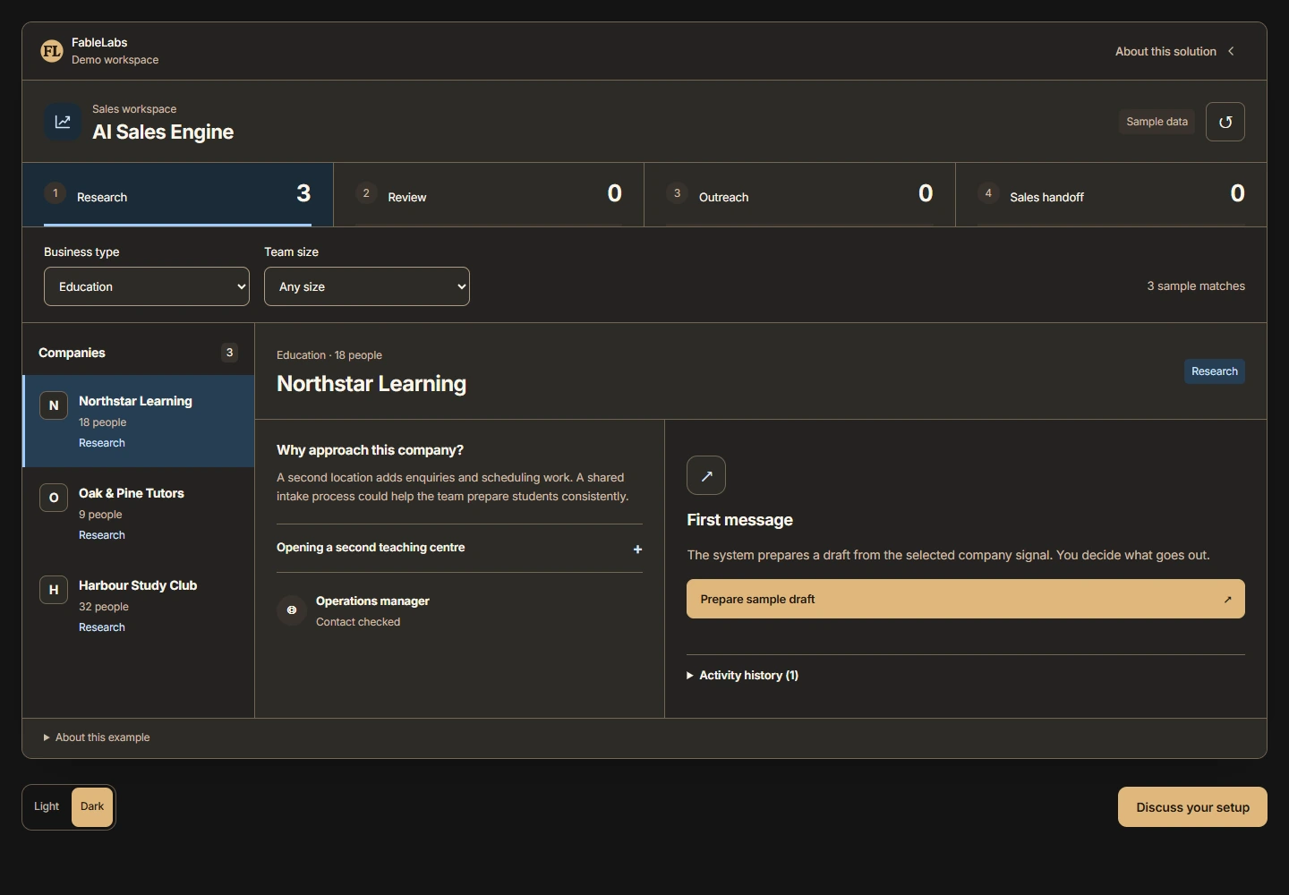1289x895 pixels.
Task: Click the 9 people text
Action: (100, 515)
